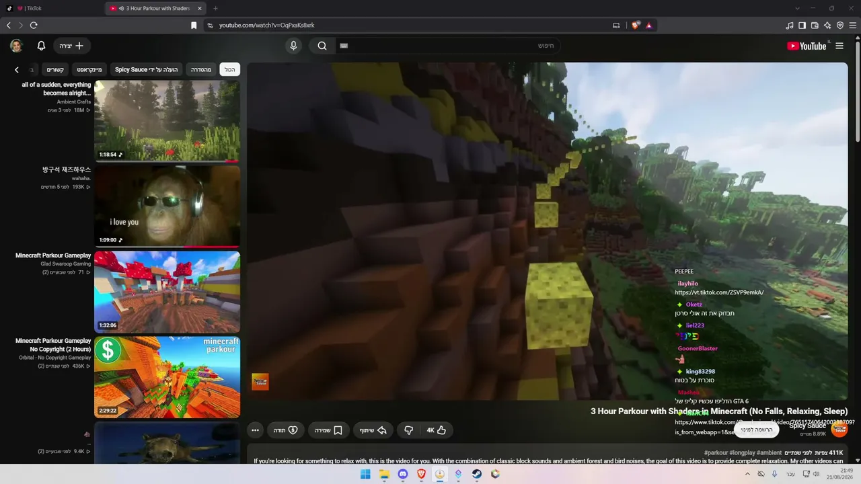
Task: Click the Spicy Sauce video watermark icon
Action: (260, 382)
